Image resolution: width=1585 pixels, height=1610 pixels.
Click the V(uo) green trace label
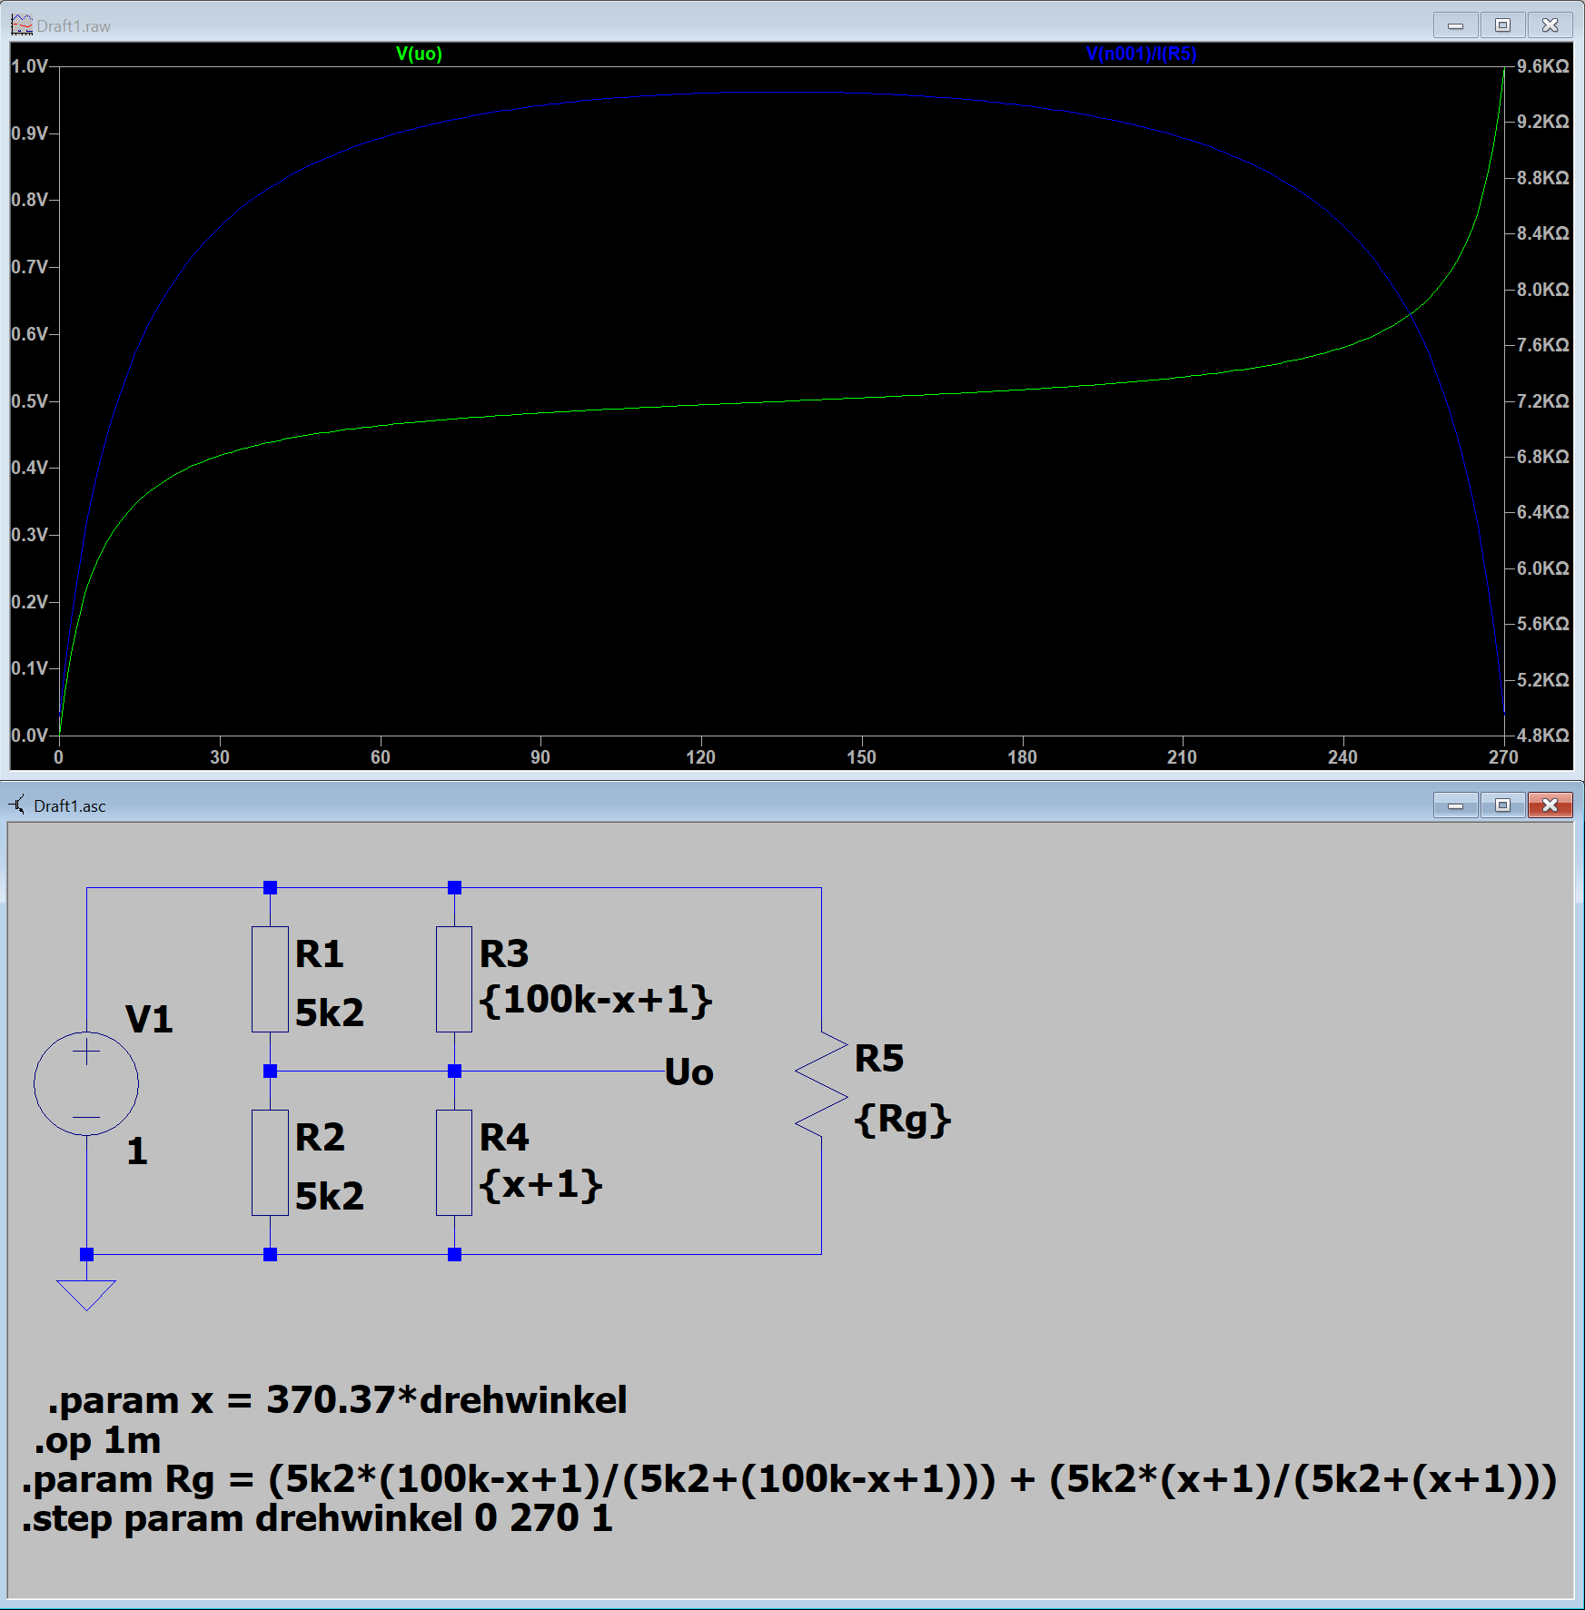[x=419, y=54]
